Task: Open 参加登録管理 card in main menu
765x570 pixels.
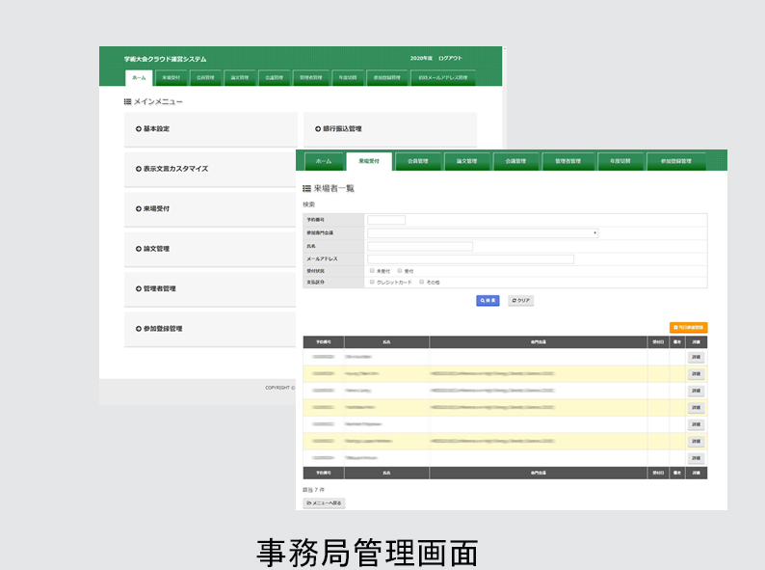Action: [x=210, y=329]
